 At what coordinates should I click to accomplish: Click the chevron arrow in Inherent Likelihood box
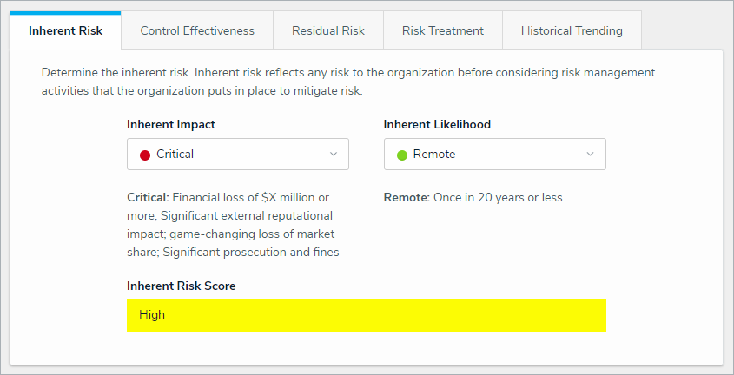[590, 155]
